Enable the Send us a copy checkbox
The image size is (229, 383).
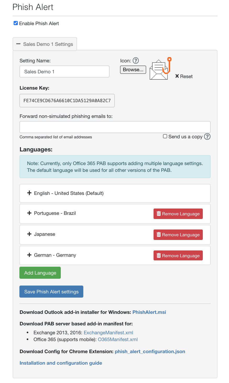click(165, 136)
